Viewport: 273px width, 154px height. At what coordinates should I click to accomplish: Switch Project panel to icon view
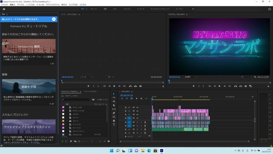coord(71,141)
